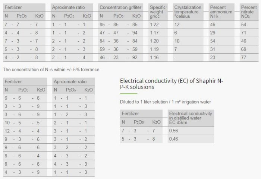Click the N concentration tolerance note
The image size is (261, 179).
pyautogui.click(x=51, y=69)
